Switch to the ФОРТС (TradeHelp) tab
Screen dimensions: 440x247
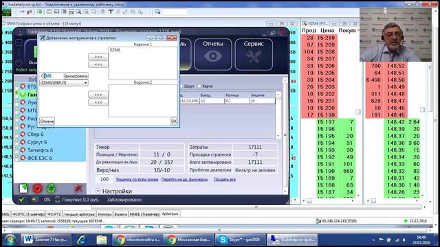click(28, 214)
